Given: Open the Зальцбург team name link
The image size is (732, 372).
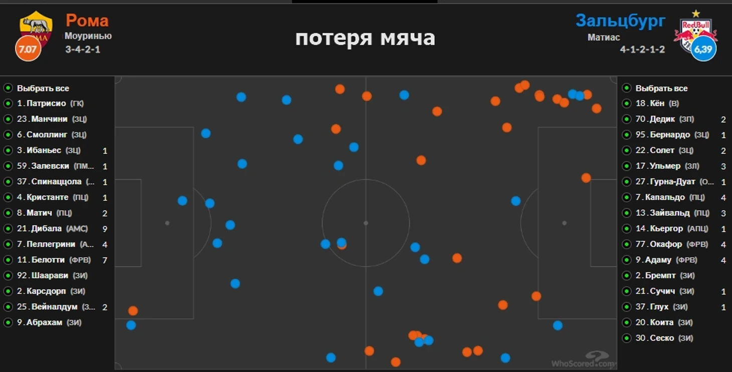Looking at the screenshot, I should tap(621, 21).
